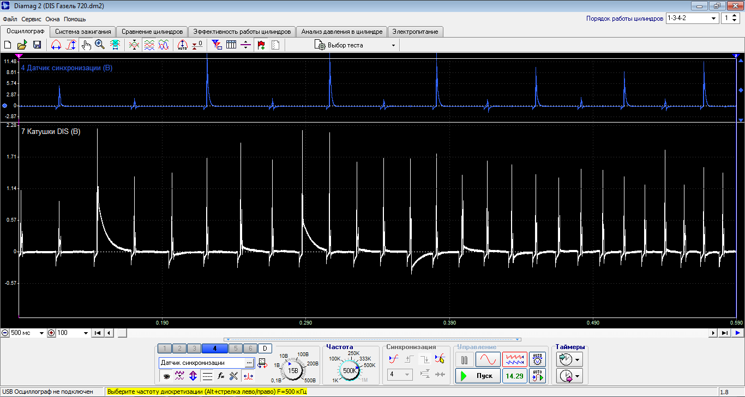Click the zoom in plus target button
The height and width of the screenshot is (397, 745).
51,333
